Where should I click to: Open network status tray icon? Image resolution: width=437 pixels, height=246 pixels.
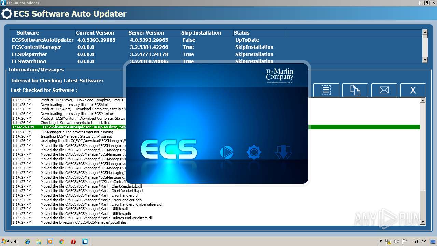[388, 242]
